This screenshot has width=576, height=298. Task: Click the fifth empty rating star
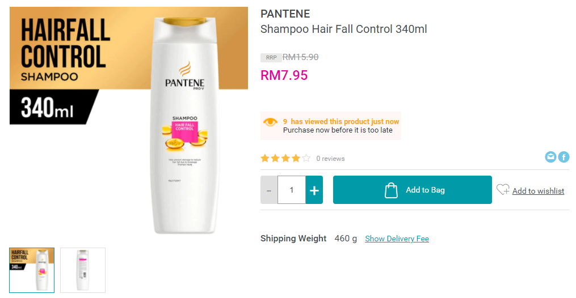(x=306, y=158)
